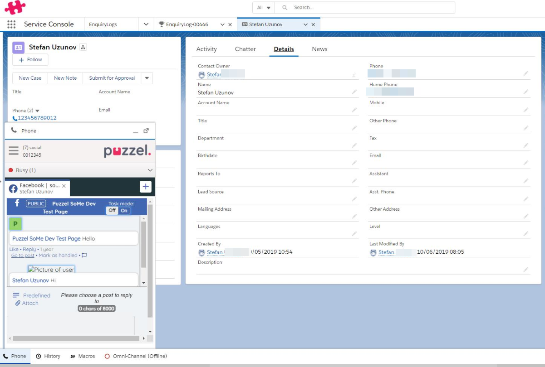Click the hierarchy icon beside Stefan Uzunov
This screenshot has width=545, height=367.
tap(83, 47)
